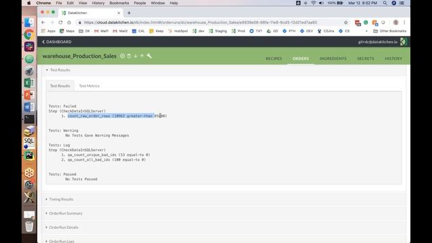The height and width of the screenshot is (243, 432).
Task: Switch to the Test Metrics tab
Action: pos(89,86)
